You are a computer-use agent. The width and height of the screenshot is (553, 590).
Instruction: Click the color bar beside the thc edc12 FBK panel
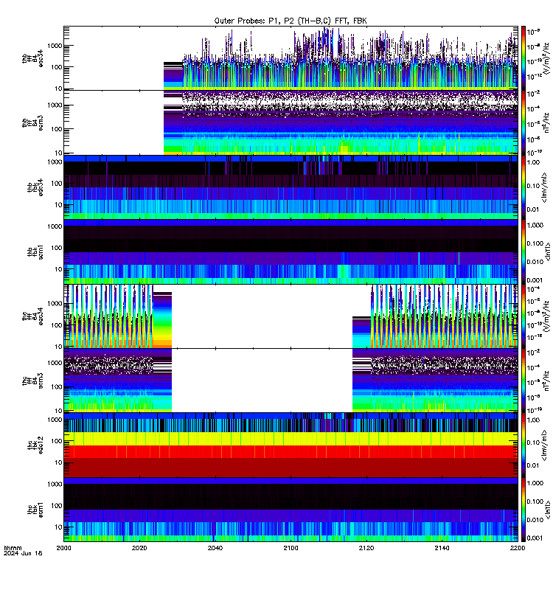(x=523, y=445)
